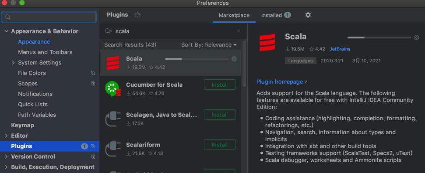Switch to the Marketplace tab
The height and width of the screenshot is (173, 425).
click(x=234, y=15)
